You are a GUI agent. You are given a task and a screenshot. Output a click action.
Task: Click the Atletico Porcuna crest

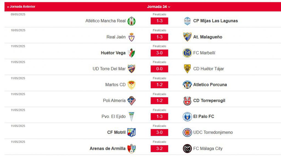(x=187, y=85)
